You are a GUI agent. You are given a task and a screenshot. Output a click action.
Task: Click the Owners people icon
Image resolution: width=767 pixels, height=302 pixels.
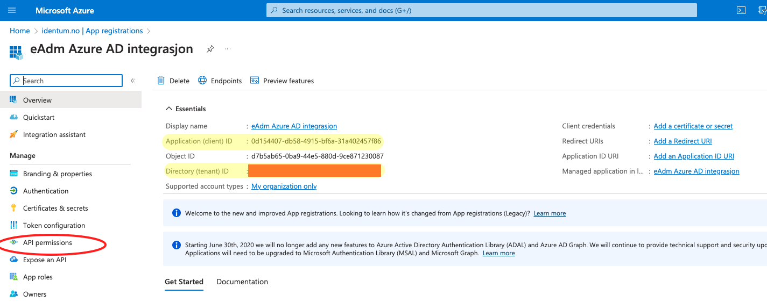(13, 294)
